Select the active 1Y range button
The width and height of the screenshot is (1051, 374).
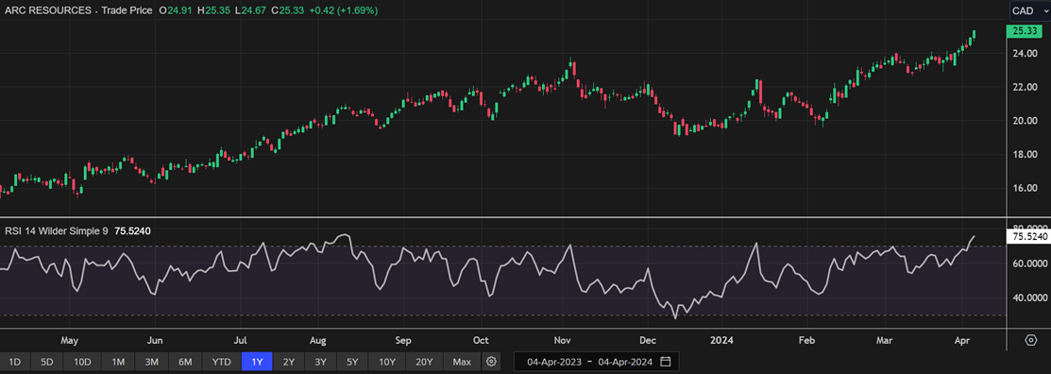coord(256,362)
